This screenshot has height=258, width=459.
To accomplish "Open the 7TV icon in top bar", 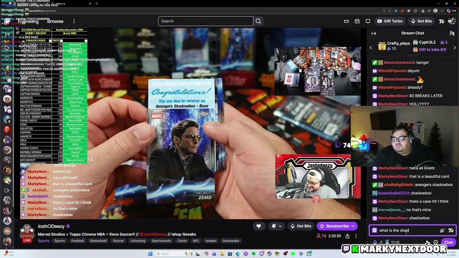I will coord(442,21).
